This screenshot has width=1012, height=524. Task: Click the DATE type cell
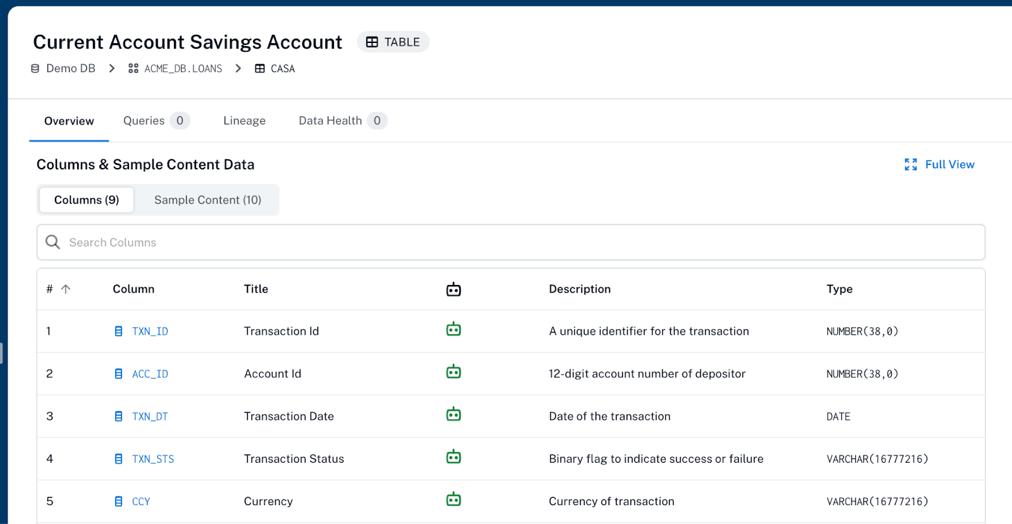click(838, 417)
